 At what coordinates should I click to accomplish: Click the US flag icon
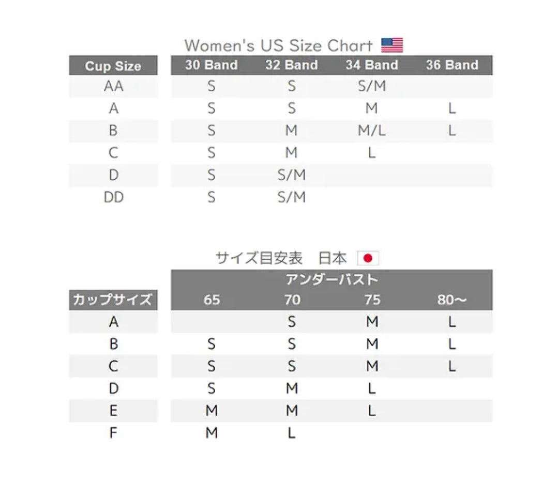click(392, 45)
